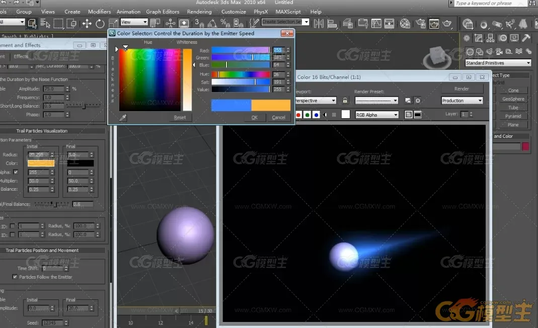
Task: Toggle the viewport lock in render window
Action: pos(345,101)
